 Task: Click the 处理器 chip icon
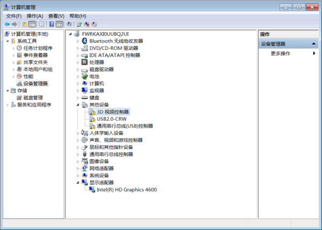tap(84, 62)
